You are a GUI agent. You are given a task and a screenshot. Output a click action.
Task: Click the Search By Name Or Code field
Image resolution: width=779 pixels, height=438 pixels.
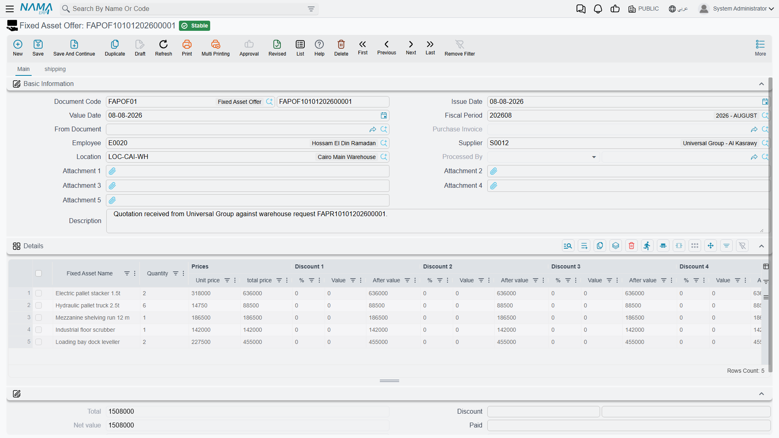point(189,9)
